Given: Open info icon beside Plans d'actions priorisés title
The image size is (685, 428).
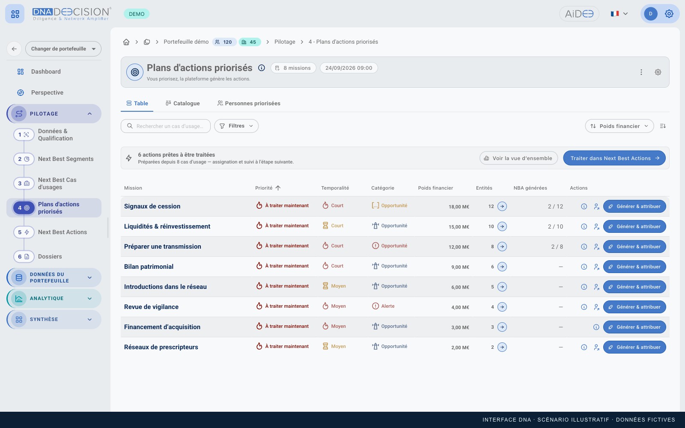Looking at the screenshot, I should (262, 68).
